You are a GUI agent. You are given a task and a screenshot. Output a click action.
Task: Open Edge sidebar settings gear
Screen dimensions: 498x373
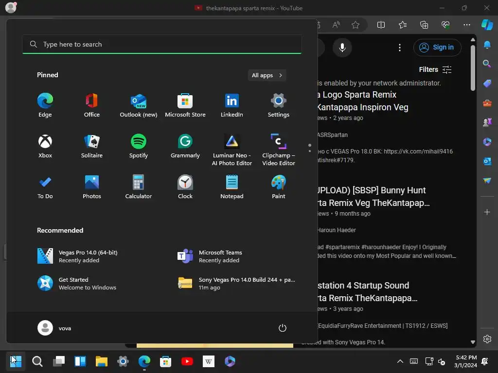(487, 339)
